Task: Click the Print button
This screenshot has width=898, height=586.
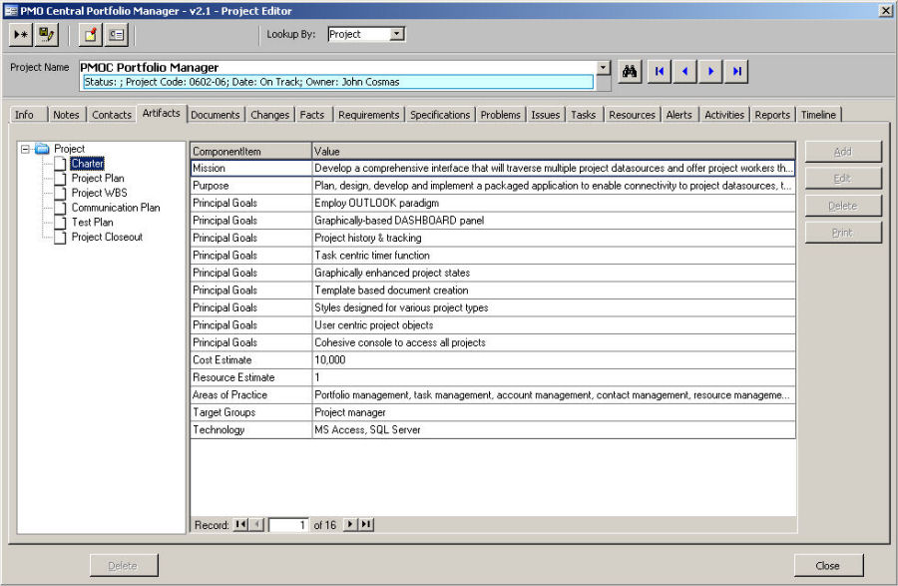Action: (x=843, y=233)
